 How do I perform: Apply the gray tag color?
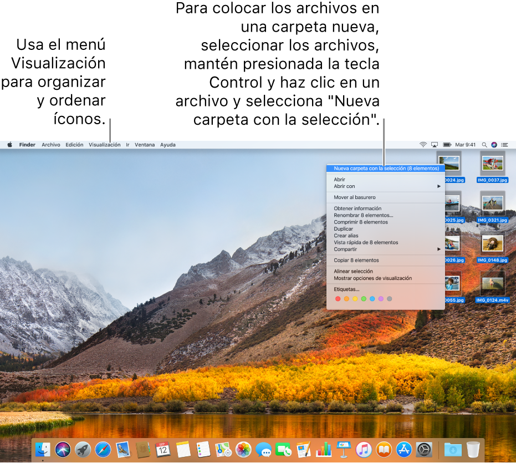tap(389, 299)
